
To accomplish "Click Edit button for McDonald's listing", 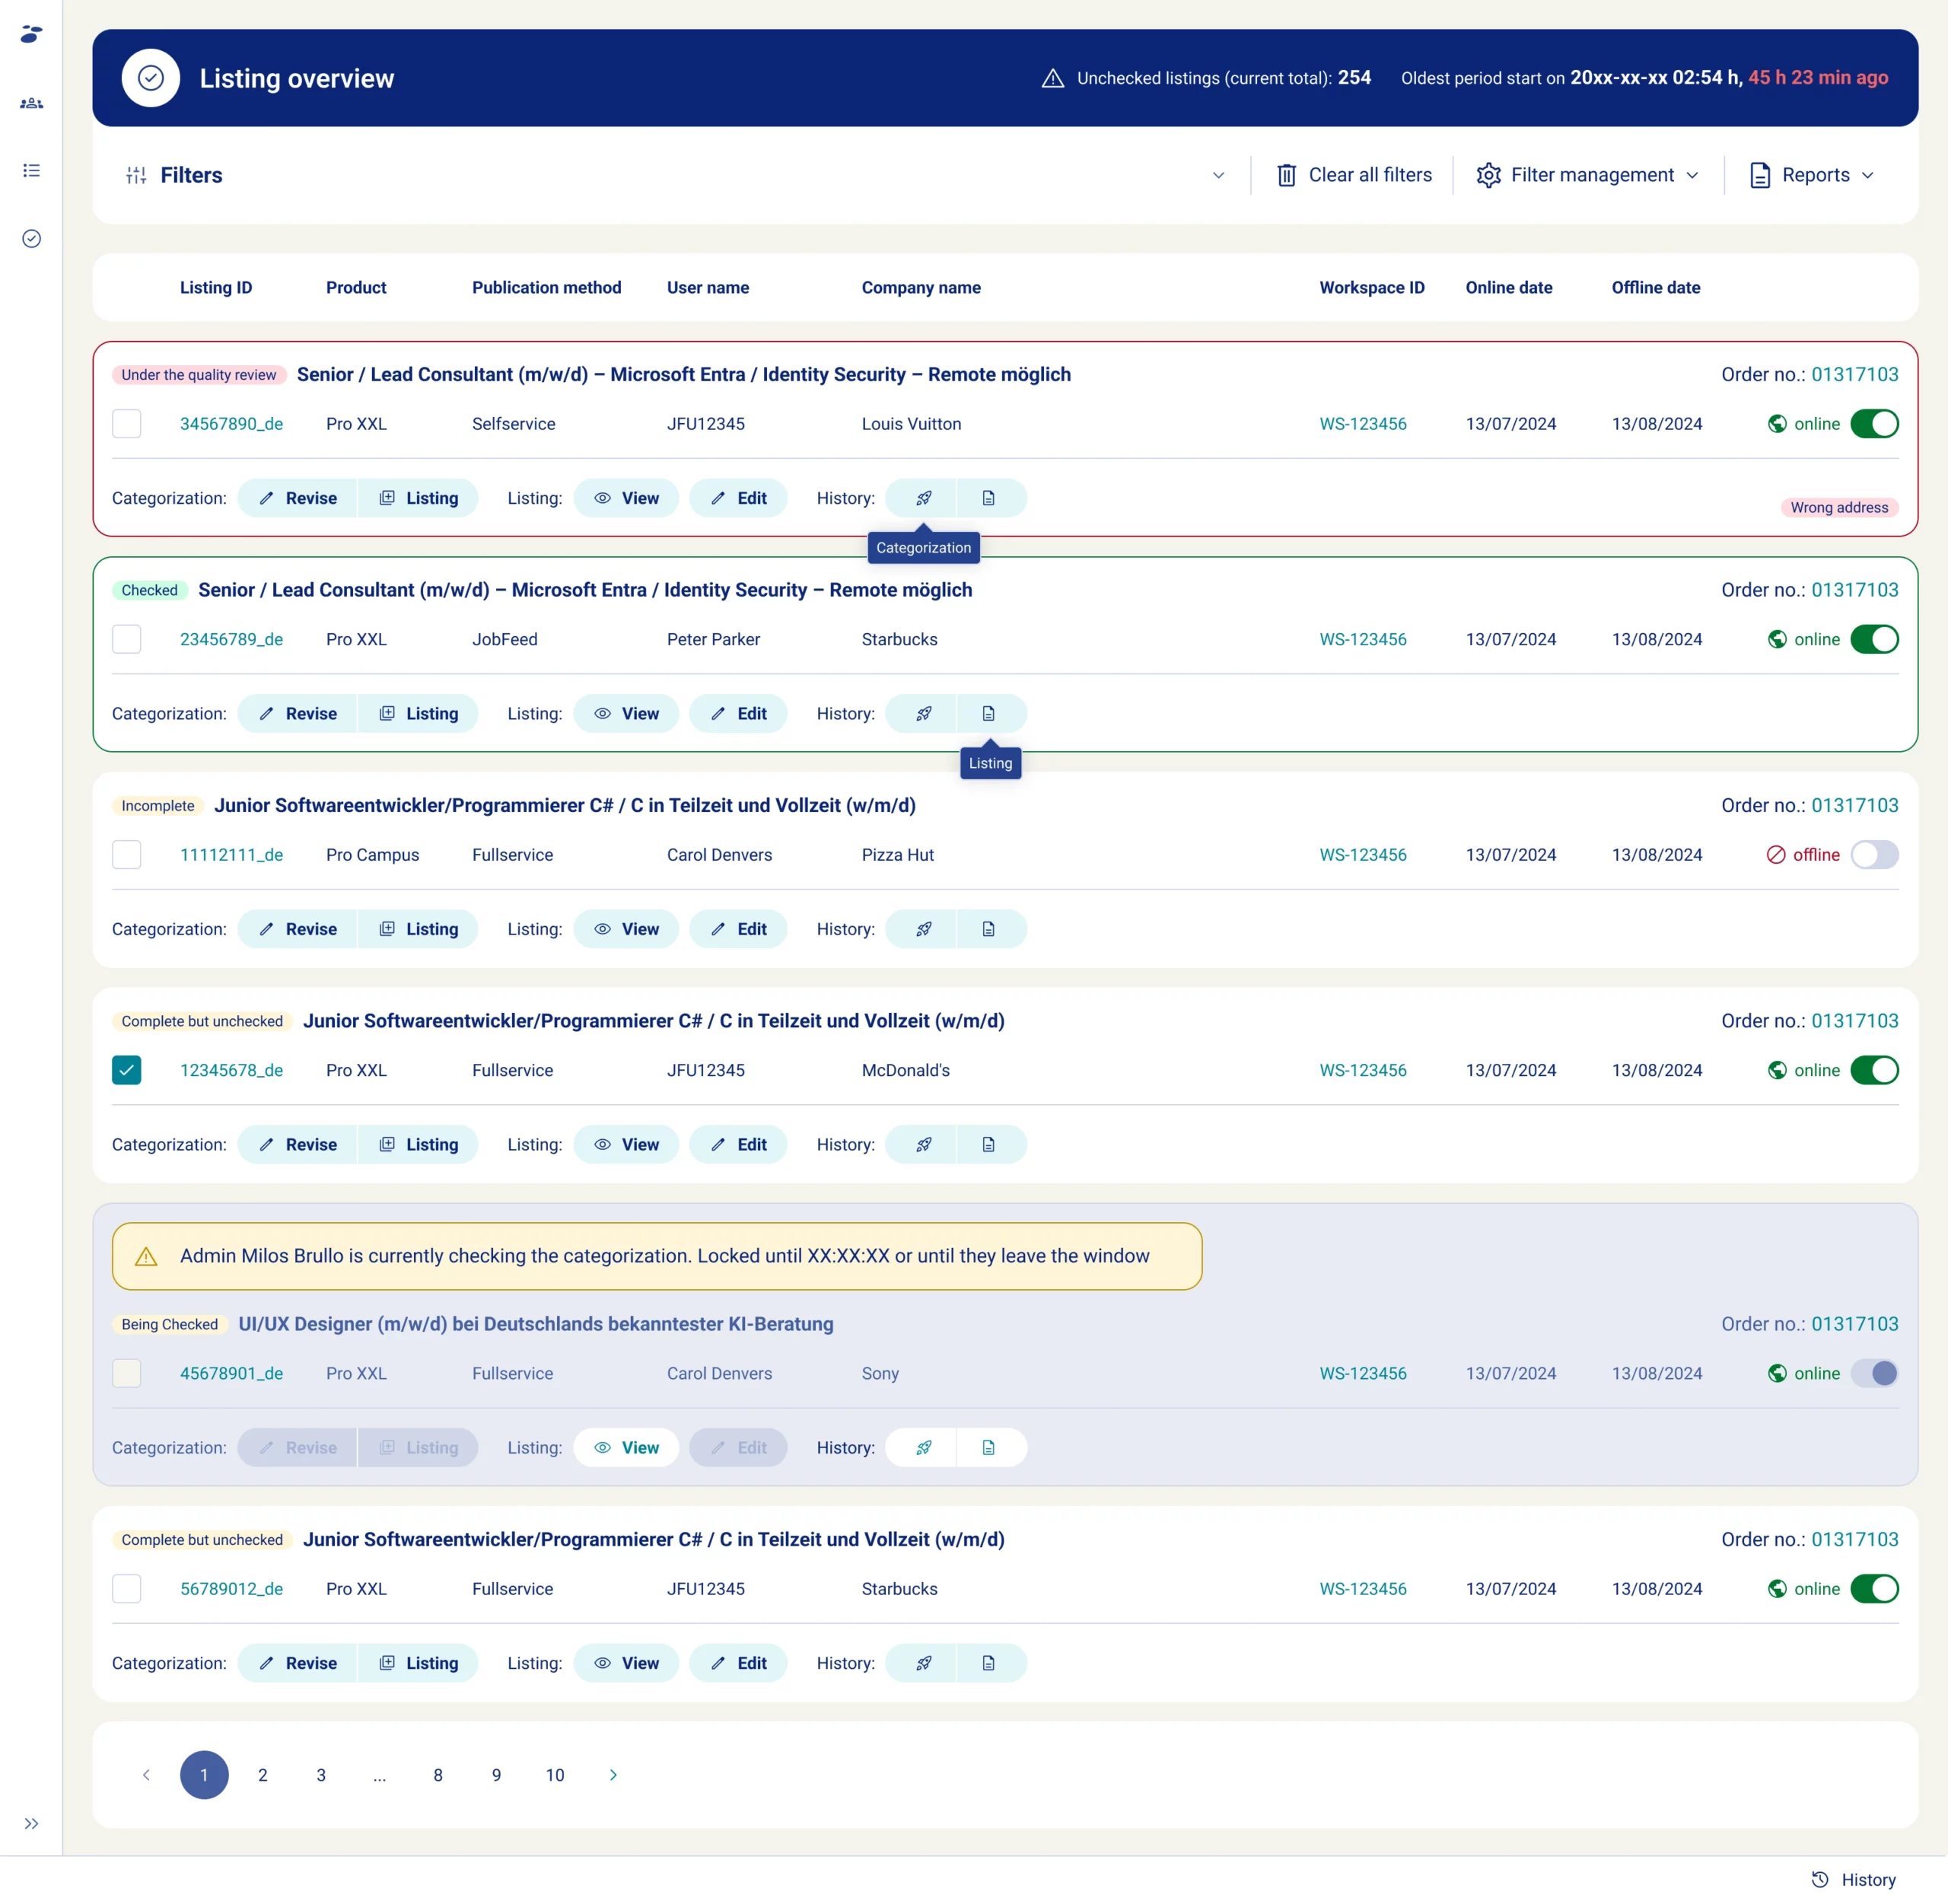I will tap(738, 1144).
